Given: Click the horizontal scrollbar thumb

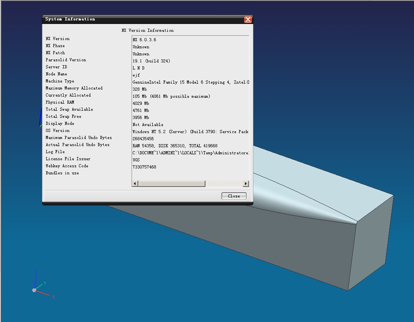Looking at the screenshot, I should click(172, 183).
